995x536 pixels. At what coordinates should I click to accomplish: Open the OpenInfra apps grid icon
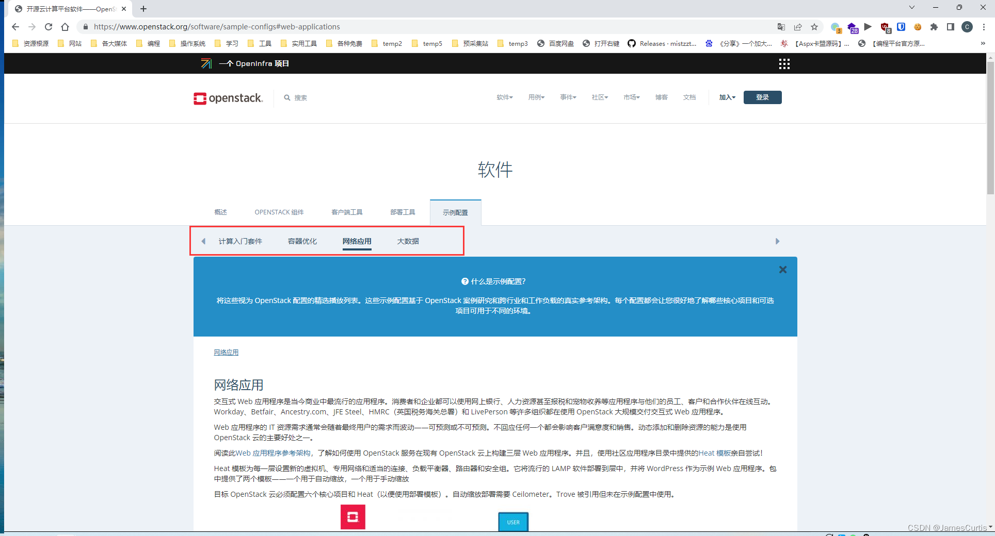point(784,64)
